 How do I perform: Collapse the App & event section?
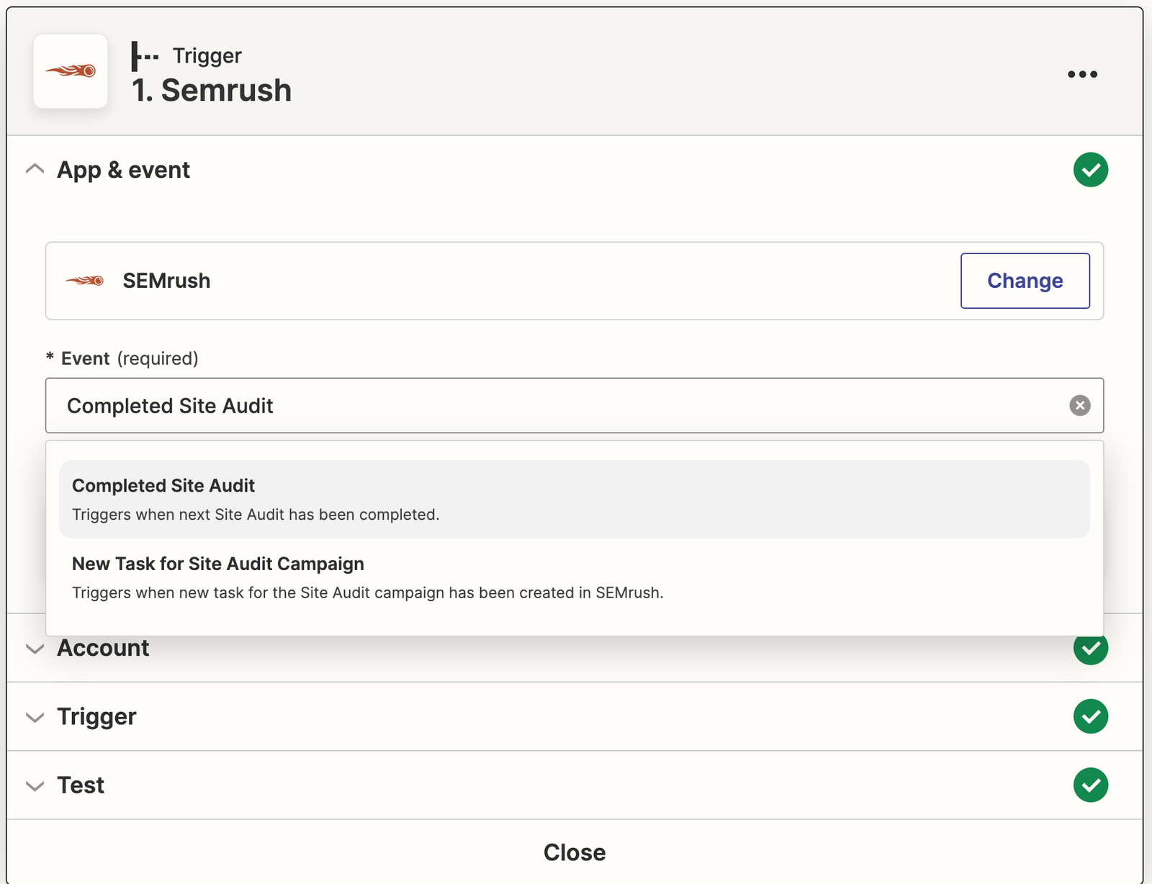(x=34, y=168)
